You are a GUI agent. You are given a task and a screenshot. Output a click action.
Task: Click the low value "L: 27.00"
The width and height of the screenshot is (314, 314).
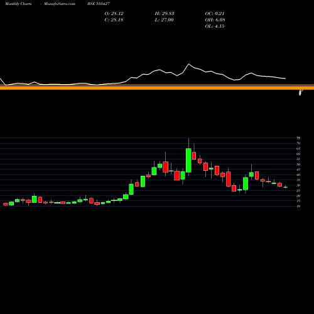coord(164,20)
